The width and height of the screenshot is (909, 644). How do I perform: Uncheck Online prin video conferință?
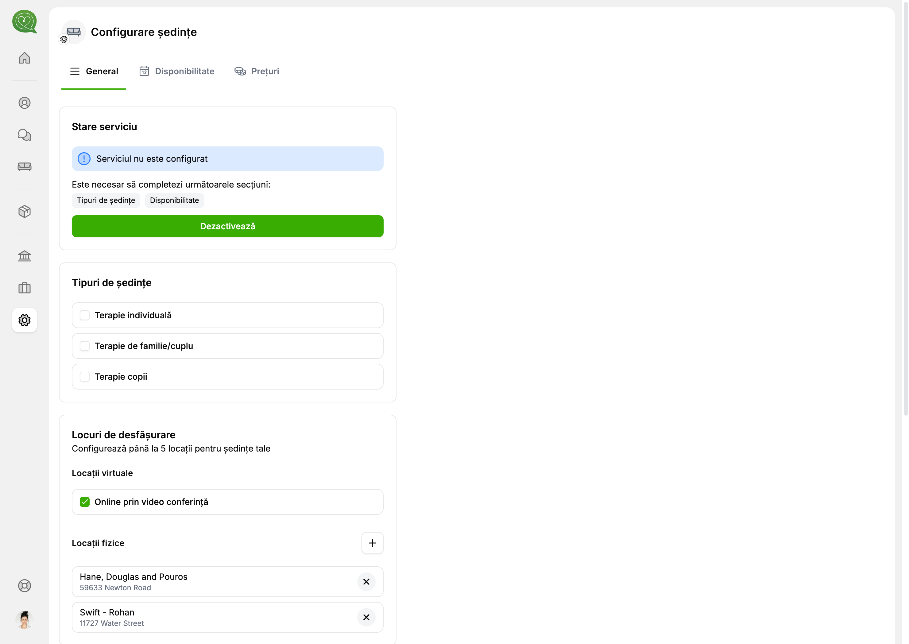[84, 502]
